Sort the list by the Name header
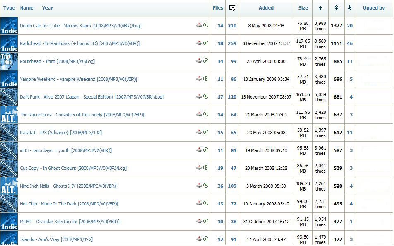The width and height of the screenshot is (394, 246). [27, 8]
